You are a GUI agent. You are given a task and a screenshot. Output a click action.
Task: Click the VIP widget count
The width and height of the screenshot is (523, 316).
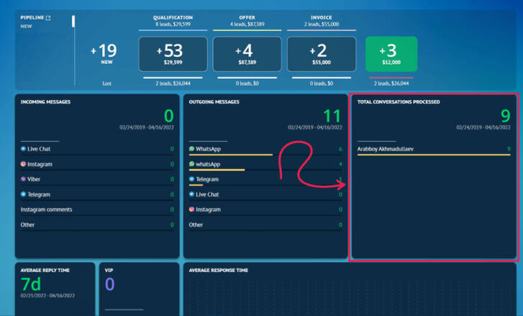click(109, 284)
